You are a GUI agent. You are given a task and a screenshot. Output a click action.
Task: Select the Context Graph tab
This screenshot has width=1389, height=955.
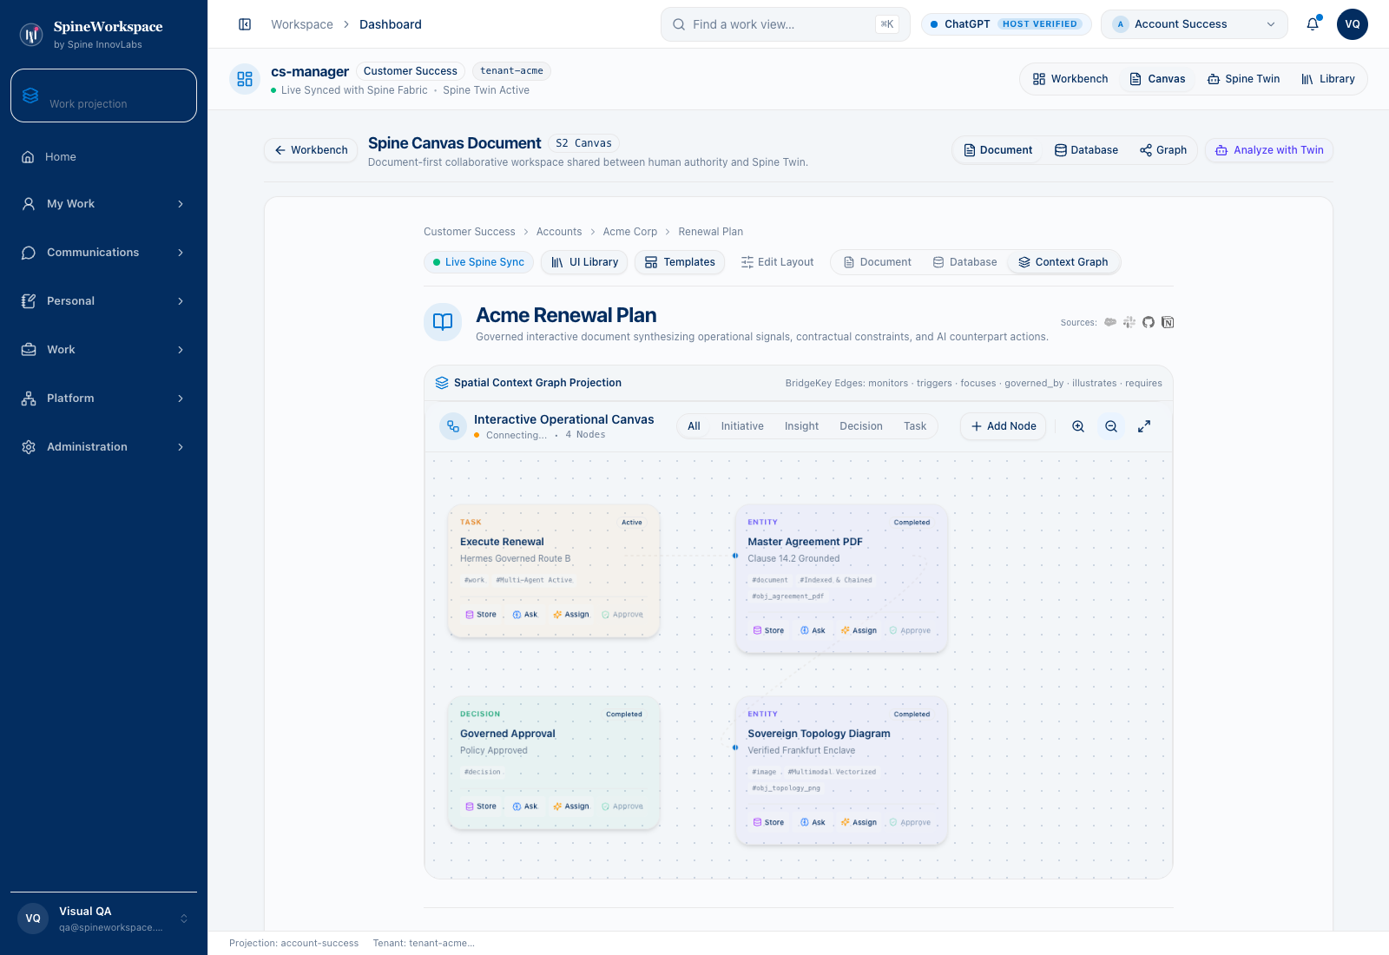click(1063, 262)
